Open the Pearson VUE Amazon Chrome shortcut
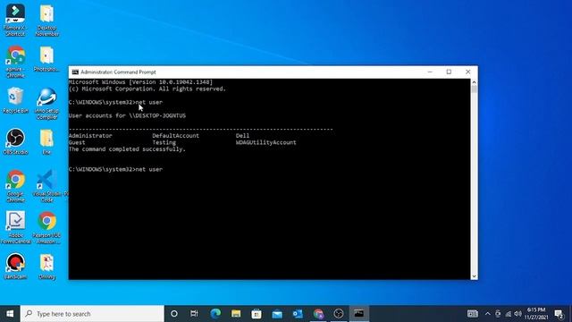The image size is (572, 322). (47, 227)
